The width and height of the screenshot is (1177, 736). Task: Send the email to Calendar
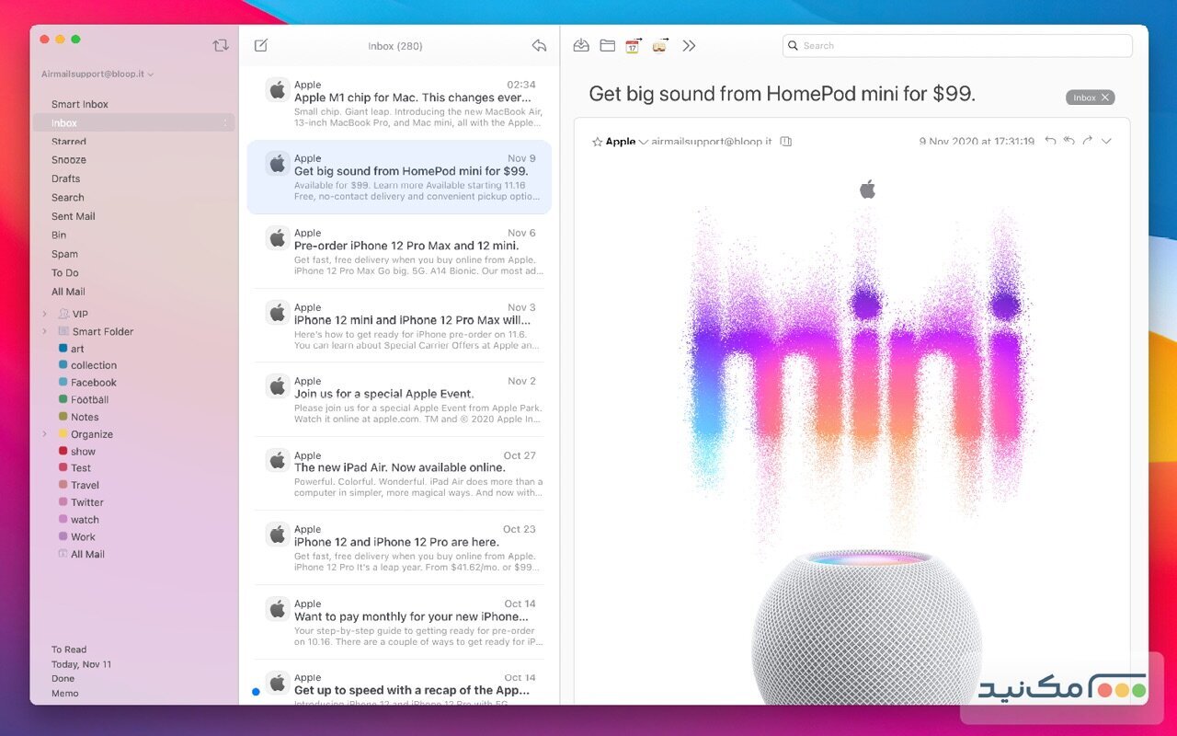pyautogui.click(x=632, y=45)
